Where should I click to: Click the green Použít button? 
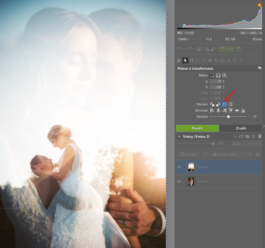tap(197, 128)
